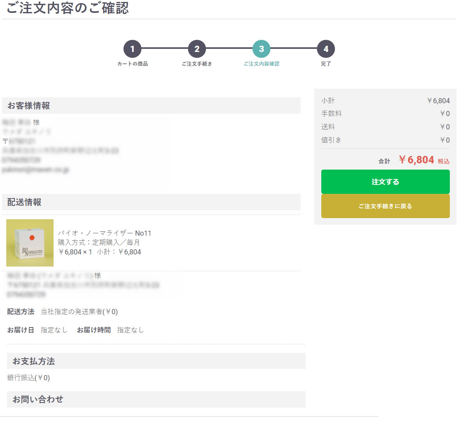Select the ご注文手続き step label
Image resolution: width=460 pixels, height=424 pixels.
coord(197,64)
